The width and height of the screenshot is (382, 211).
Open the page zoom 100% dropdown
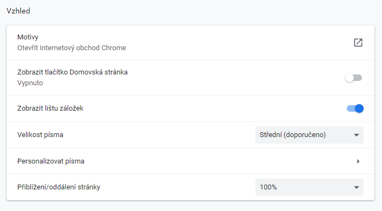pyautogui.click(x=309, y=187)
